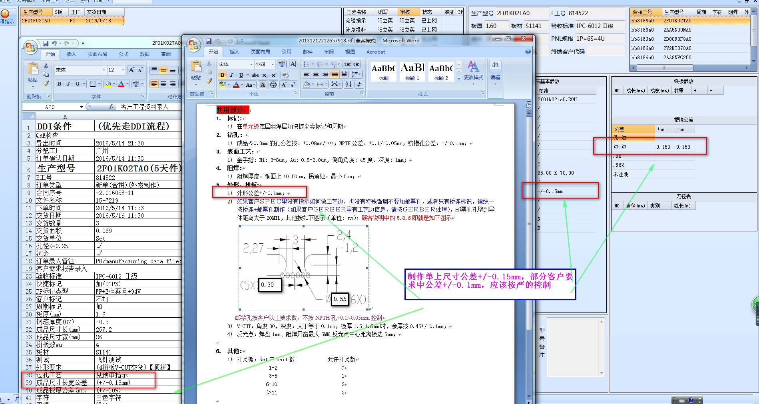Apply strikethrough in Word font group
This screenshot has width=759, height=404.
click(255, 75)
